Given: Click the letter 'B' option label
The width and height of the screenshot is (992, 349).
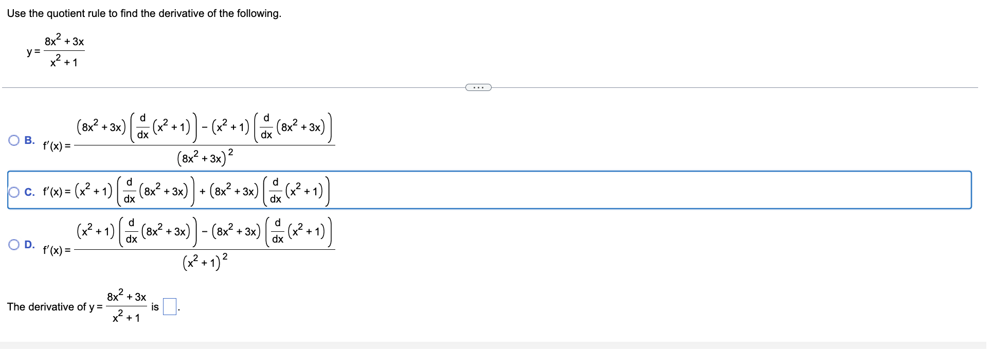Looking at the screenshot, I should (29, 139).
